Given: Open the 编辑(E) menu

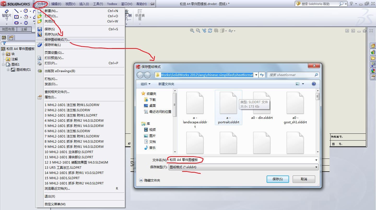Looking at the screenshot, I should [x=56, y=4].
